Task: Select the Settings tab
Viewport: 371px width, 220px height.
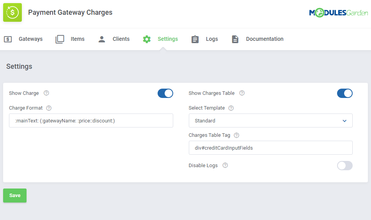Action: click(160, 39)
